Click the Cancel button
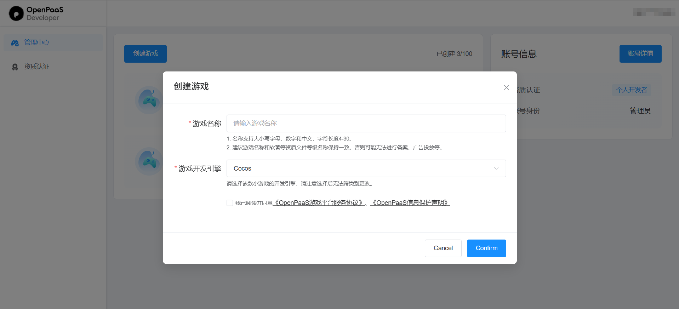The width and height of the screenshot is (679, 309). [443, 248]
